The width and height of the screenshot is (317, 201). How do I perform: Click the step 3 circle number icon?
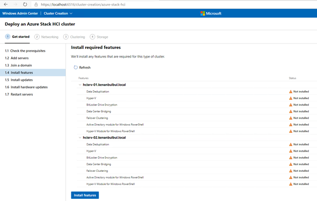(66, 37)
